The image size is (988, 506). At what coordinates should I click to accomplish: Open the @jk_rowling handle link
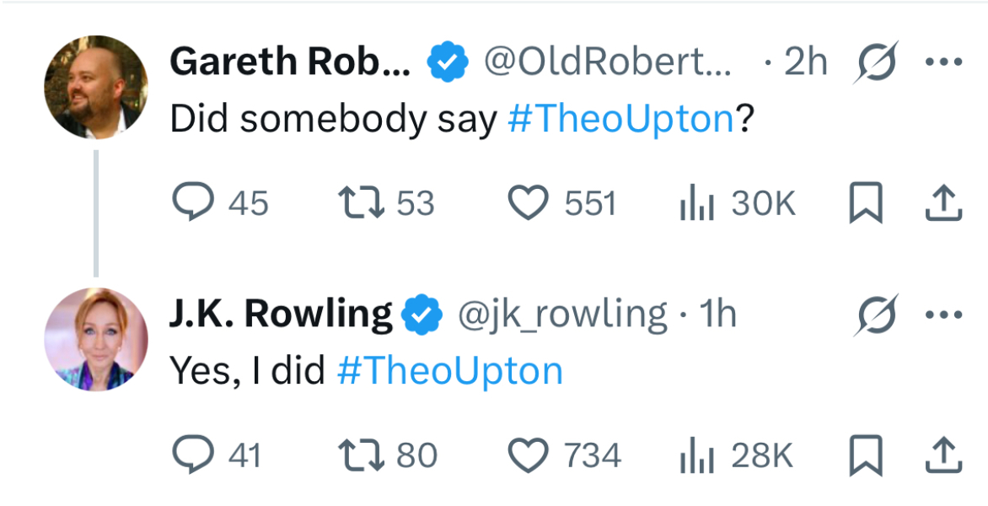562,315
